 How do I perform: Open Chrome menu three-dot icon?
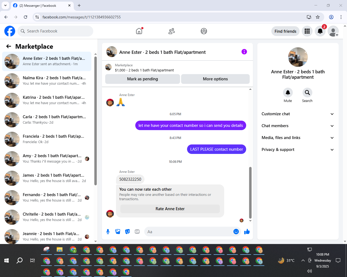point(341,17)
